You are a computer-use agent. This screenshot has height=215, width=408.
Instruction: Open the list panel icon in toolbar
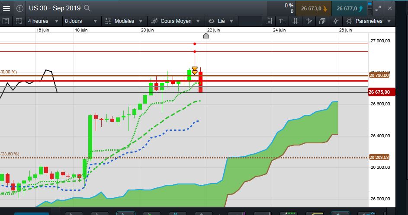[6, 21]
